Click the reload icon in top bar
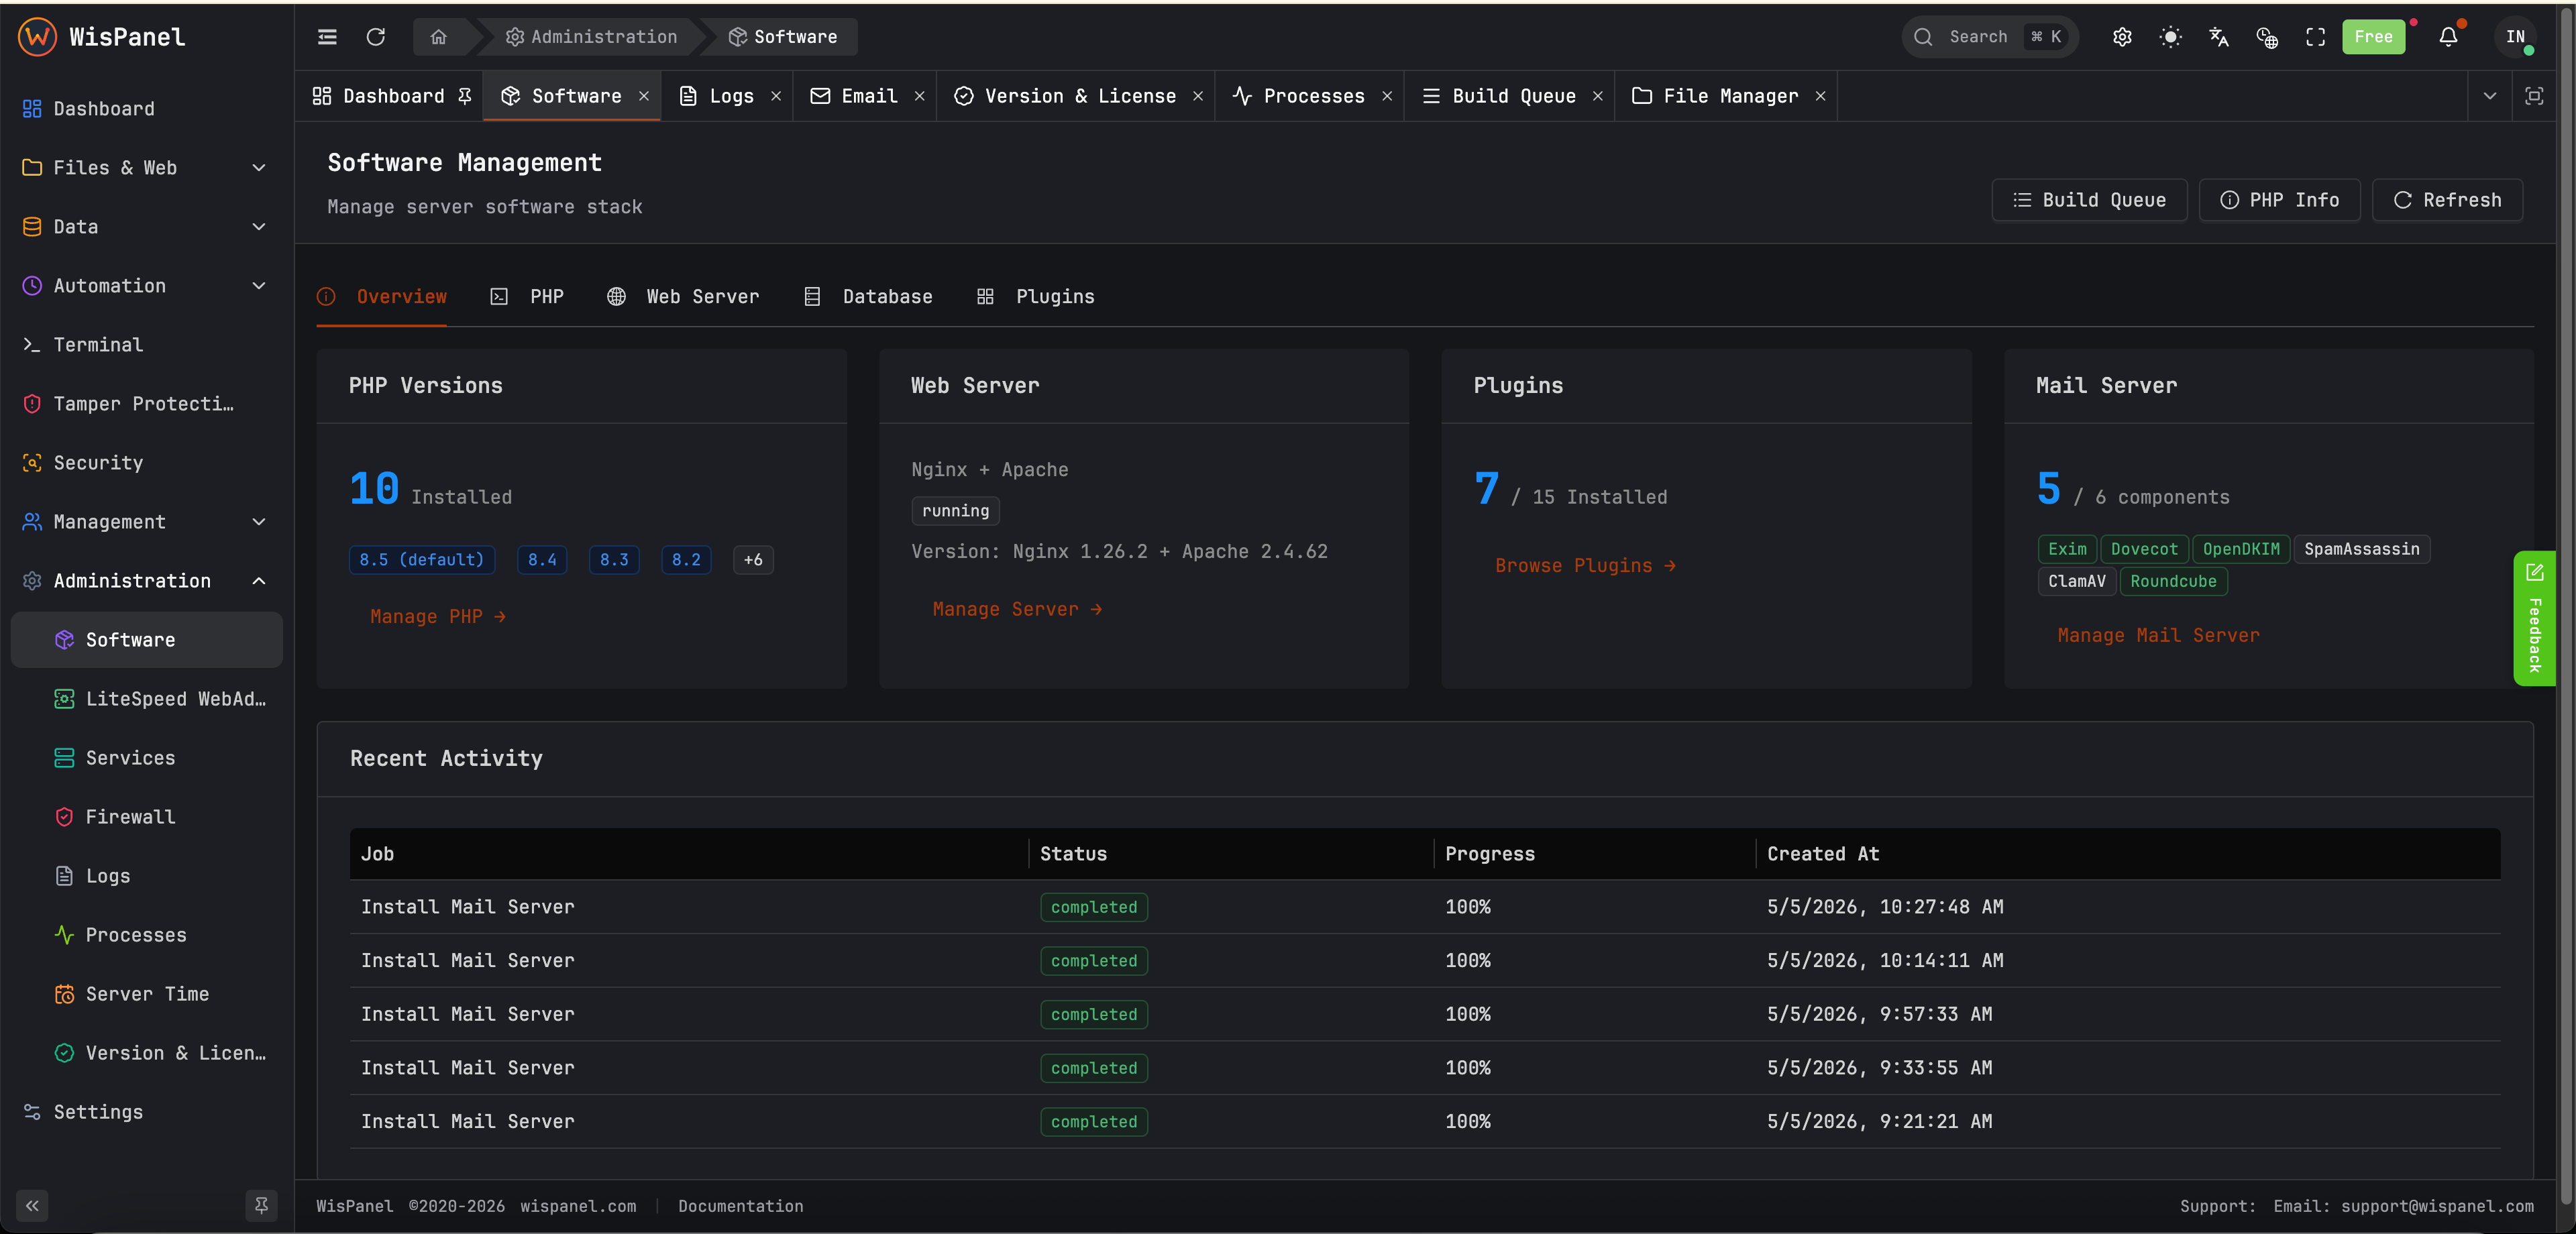This screenshot has width=2576, height=1234. (376, 37)
